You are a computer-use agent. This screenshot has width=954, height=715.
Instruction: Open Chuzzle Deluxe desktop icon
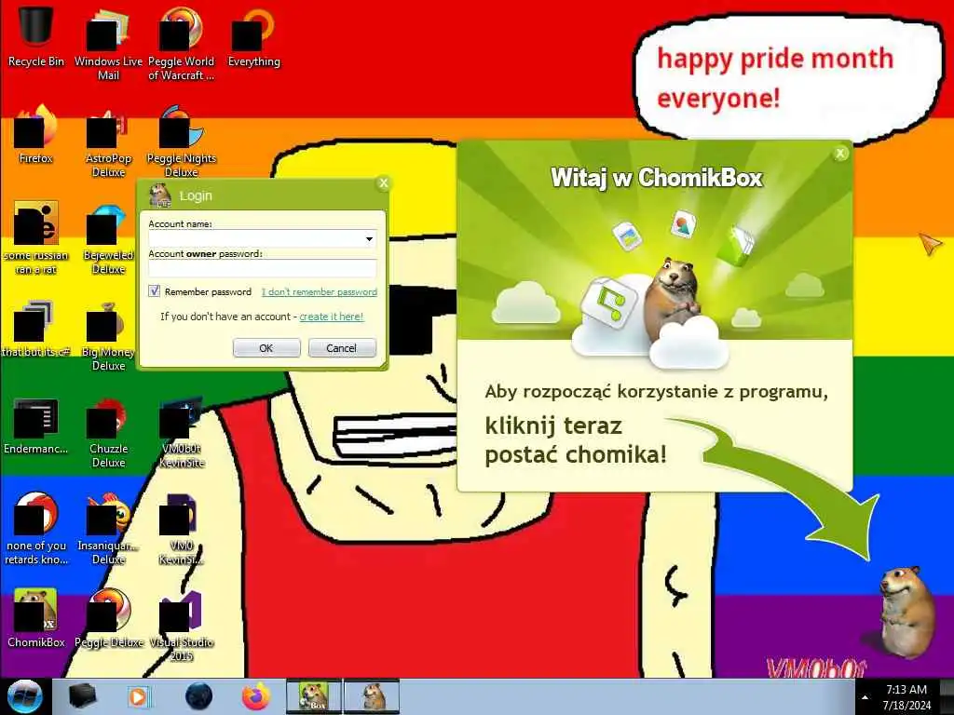(108, 432)
